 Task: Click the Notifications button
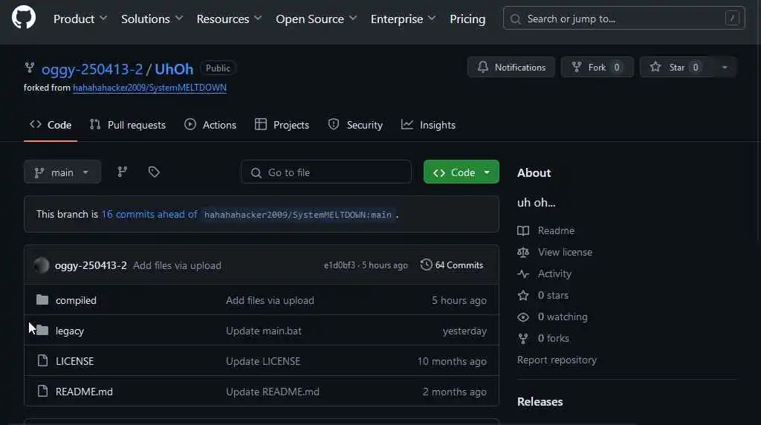tap(511, 67)
